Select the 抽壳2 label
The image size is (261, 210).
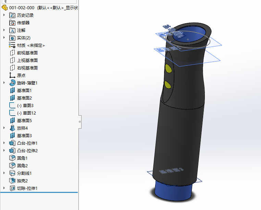pos(22,181)
